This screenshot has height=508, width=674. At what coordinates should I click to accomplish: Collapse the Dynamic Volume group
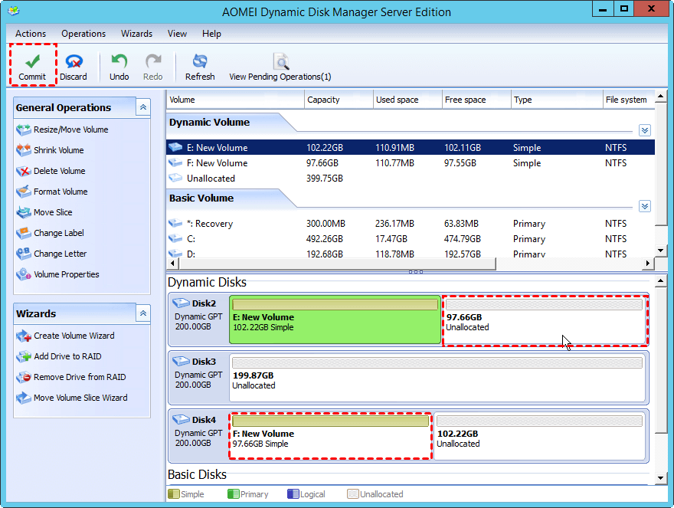pyautogui.click(x=644, y=130)
